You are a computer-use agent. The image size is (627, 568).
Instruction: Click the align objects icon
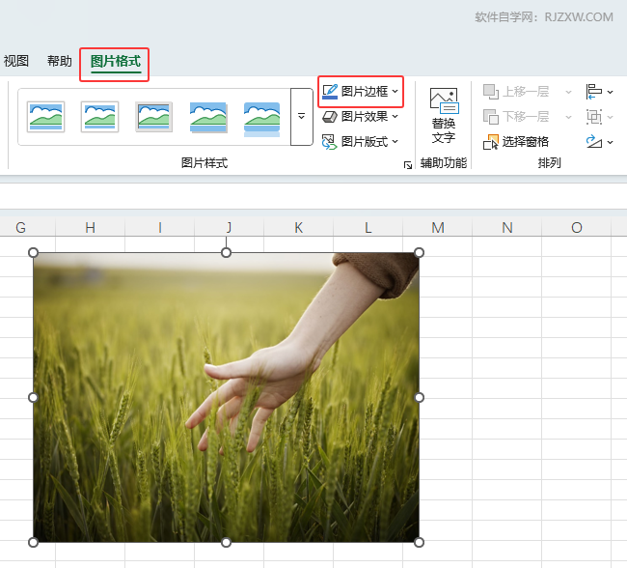point(594,92)
